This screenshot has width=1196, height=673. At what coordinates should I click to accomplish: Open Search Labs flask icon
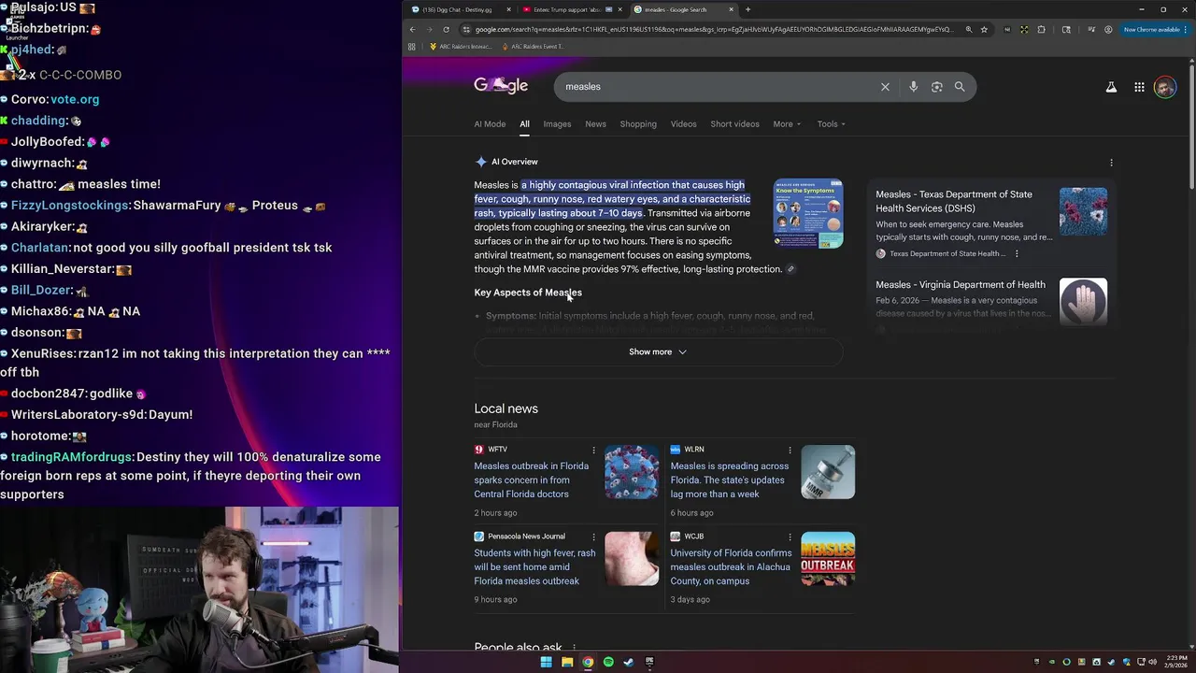(1111, 87)
